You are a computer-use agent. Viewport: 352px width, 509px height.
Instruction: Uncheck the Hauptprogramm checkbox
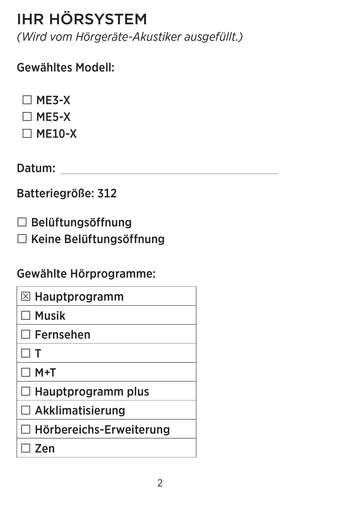26,296
